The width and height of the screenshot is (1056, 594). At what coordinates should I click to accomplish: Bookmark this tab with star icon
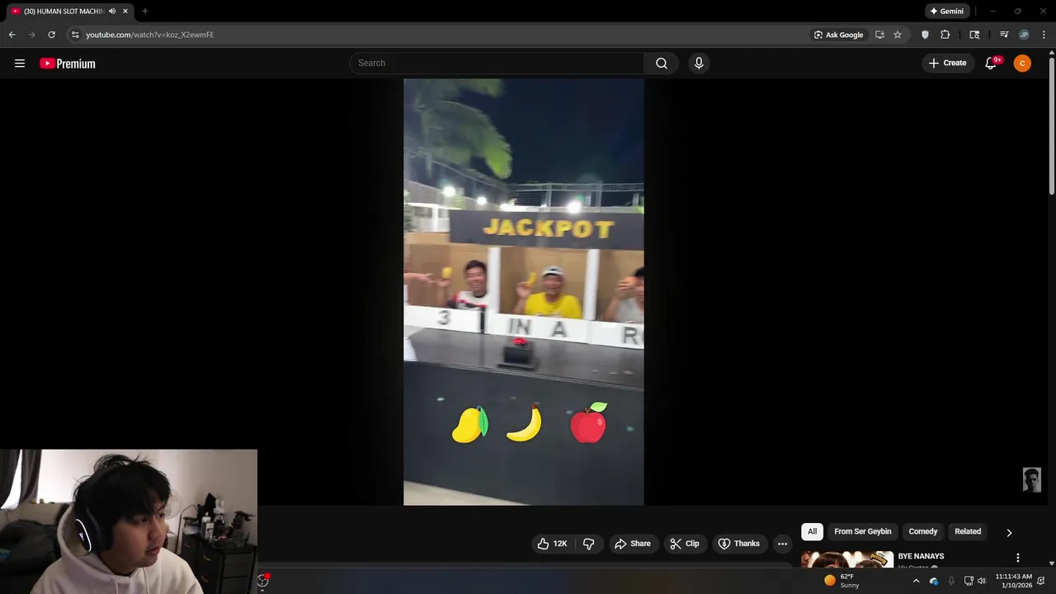point(898,35)
